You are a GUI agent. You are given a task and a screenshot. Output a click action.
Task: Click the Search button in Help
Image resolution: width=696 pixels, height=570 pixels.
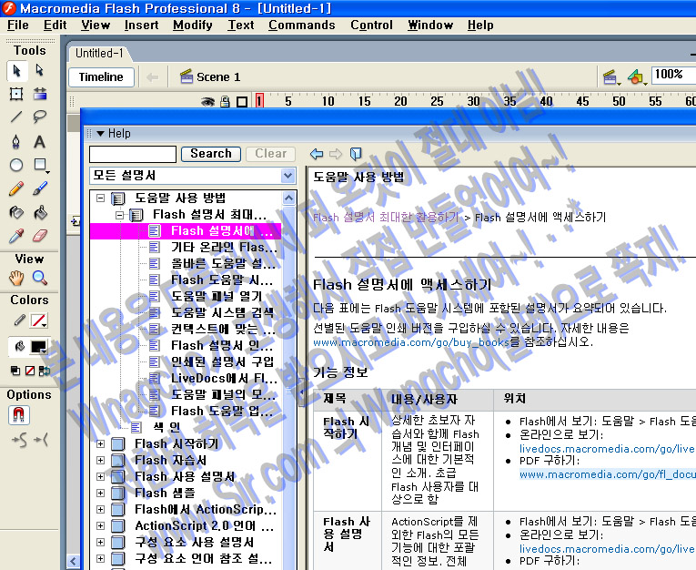click(211, 154)
